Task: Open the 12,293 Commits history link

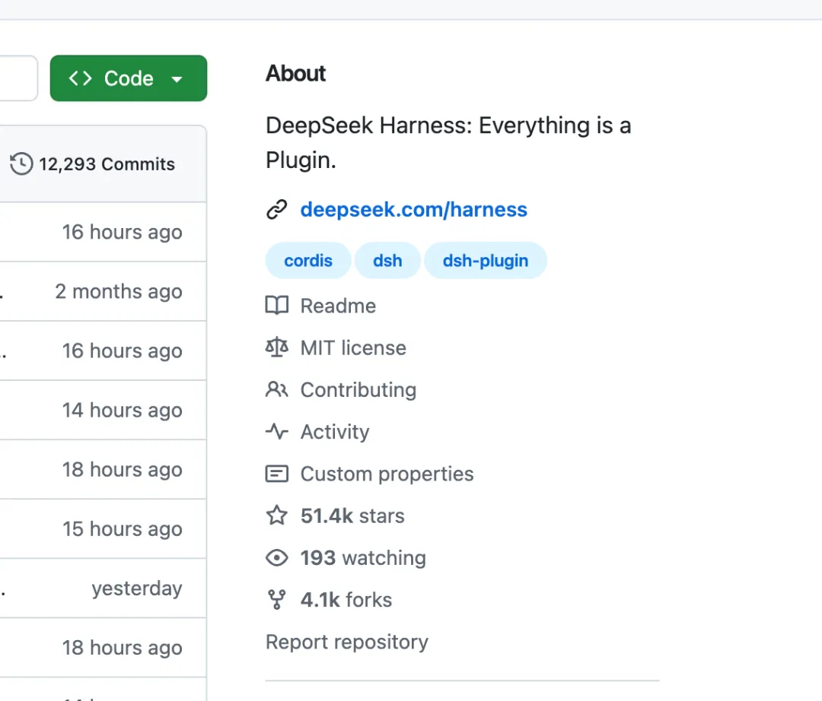Action: click(x=107, y=164)
